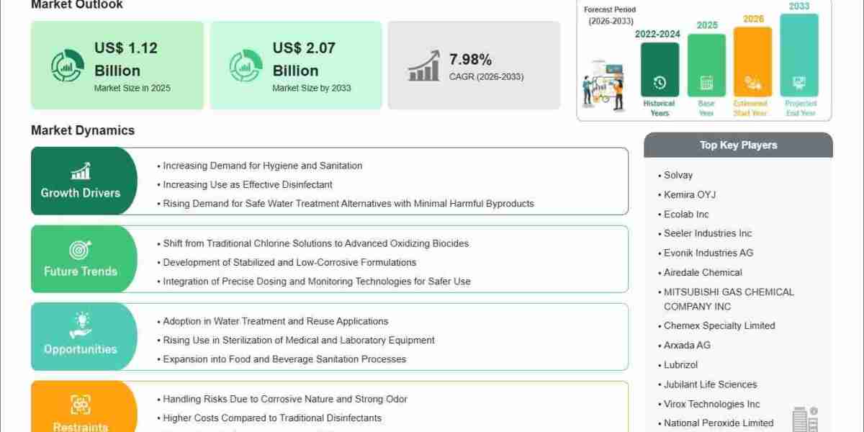
Task: Click Increasing Use as Effective Disinfectant
Action: (248, 184)
